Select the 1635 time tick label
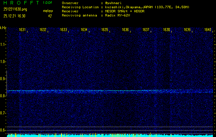This screenshot has height=137, width=216. pyautogui.click(x=105, y=30)
